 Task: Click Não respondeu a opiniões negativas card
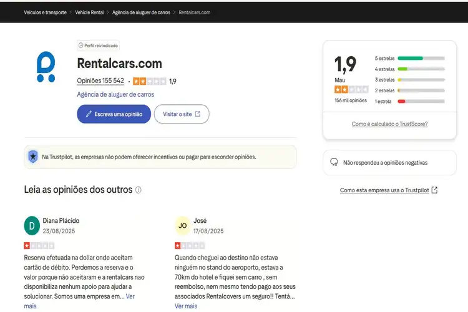[x=389, y=162]
